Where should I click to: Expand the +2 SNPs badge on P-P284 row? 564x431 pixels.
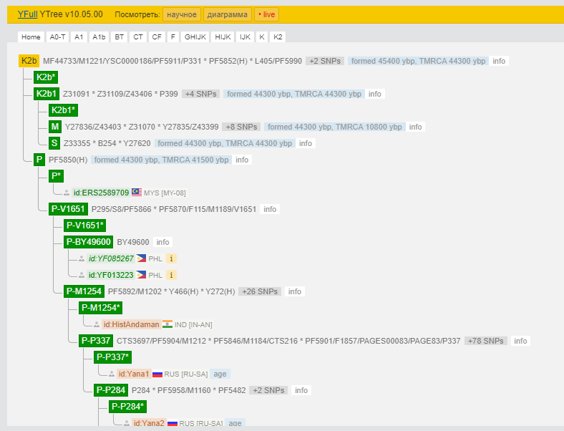(x=268, y=390)
